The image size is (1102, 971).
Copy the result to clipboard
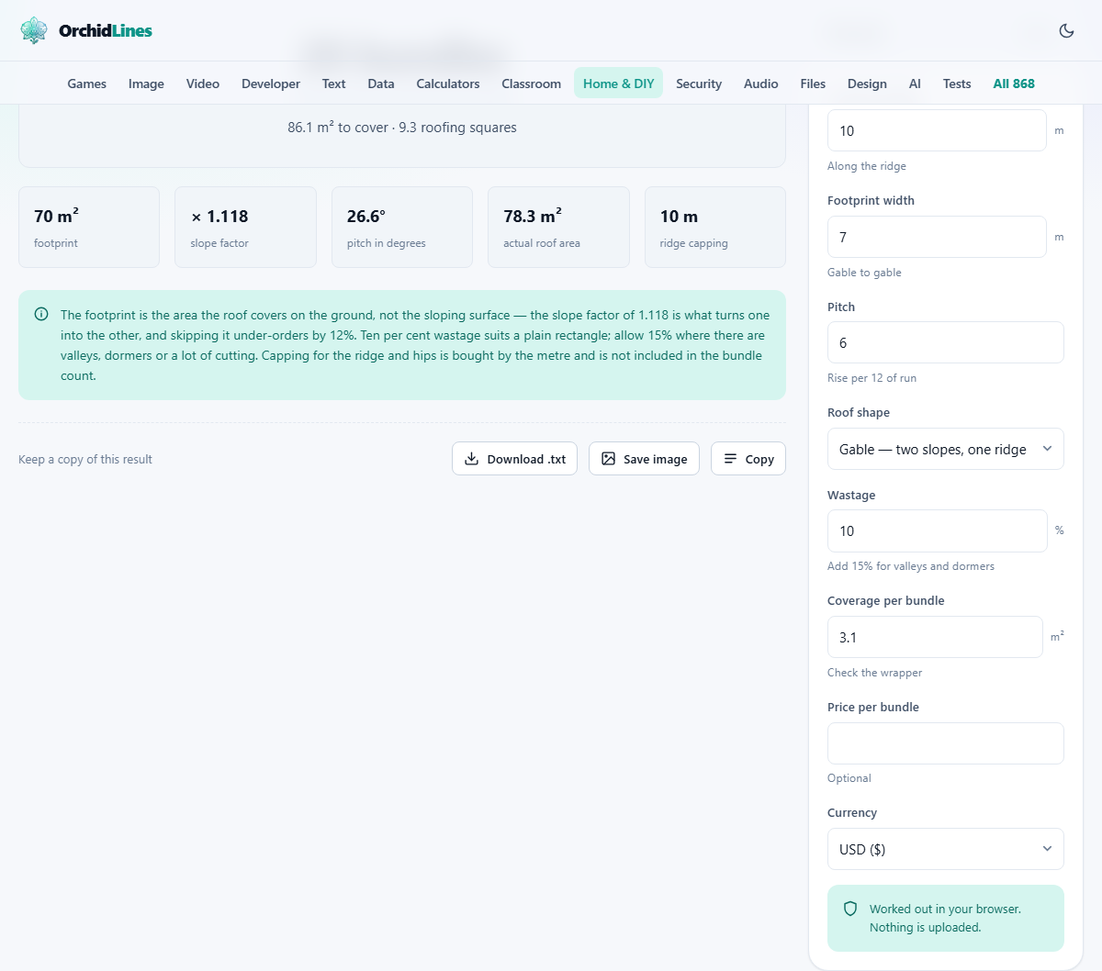[x=748, y=459]
